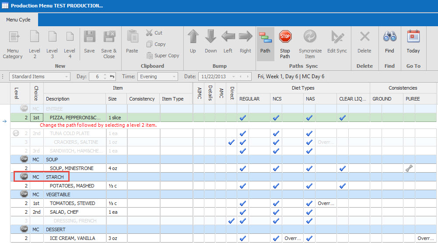Click the Stop Path icon in ribbon
The width and height of the screenshot is (438, 243).
tap(285, 37)
